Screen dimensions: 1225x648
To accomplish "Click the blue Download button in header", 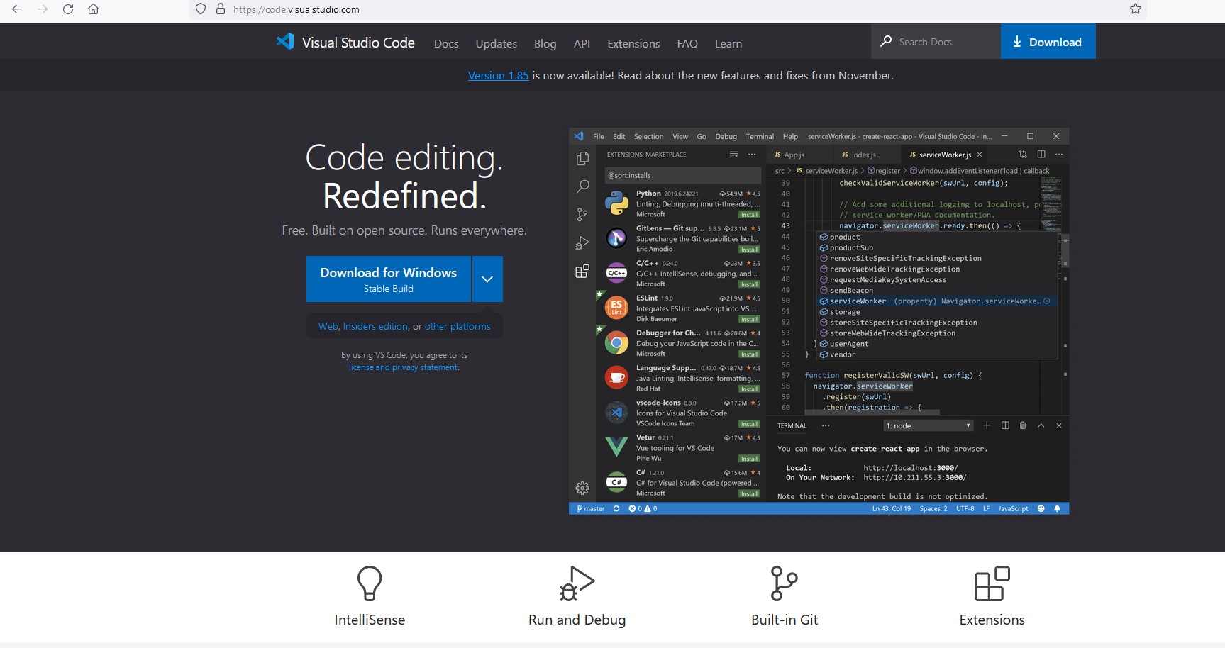I will pos(1048,41).
